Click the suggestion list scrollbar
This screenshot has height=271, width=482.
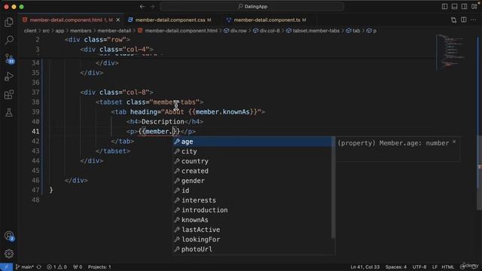point(333,187)
